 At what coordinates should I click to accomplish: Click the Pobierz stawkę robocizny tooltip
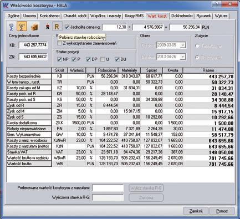82,37
